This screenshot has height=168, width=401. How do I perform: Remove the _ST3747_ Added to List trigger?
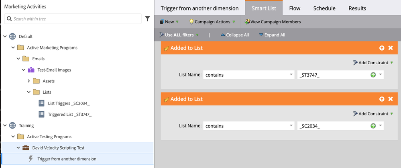click(x=391, y=48)
